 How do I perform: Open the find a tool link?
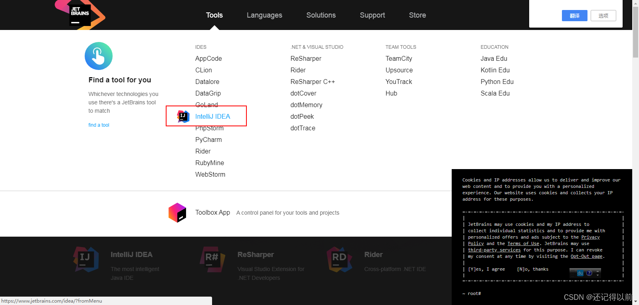99,125
